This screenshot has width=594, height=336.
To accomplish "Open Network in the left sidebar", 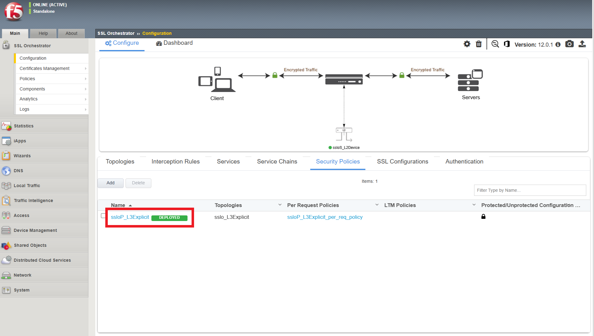I will pyautogui.click(x=44, y=275).
